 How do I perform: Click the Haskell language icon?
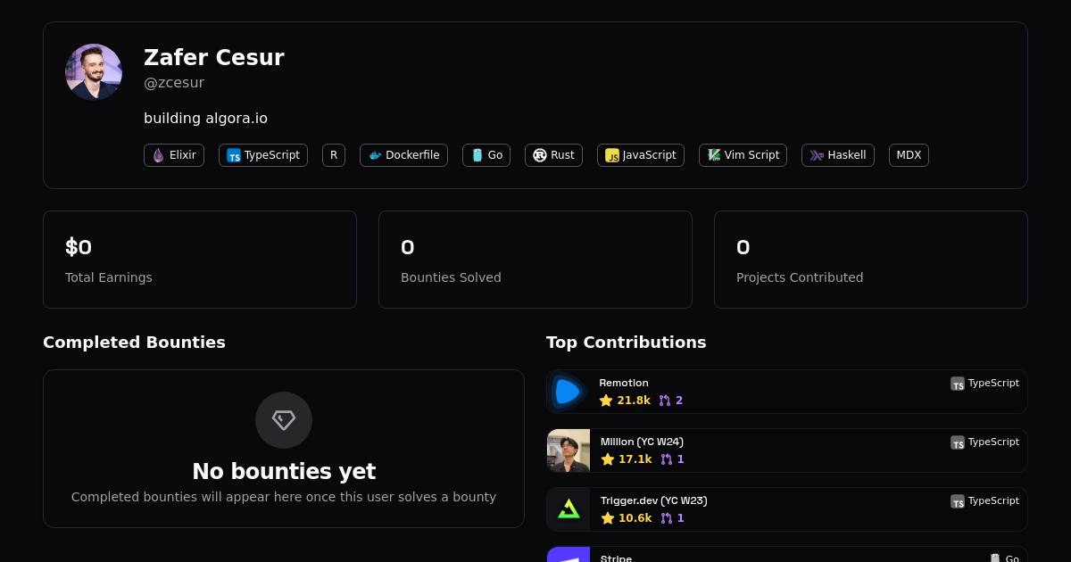[x=817, y=155]
